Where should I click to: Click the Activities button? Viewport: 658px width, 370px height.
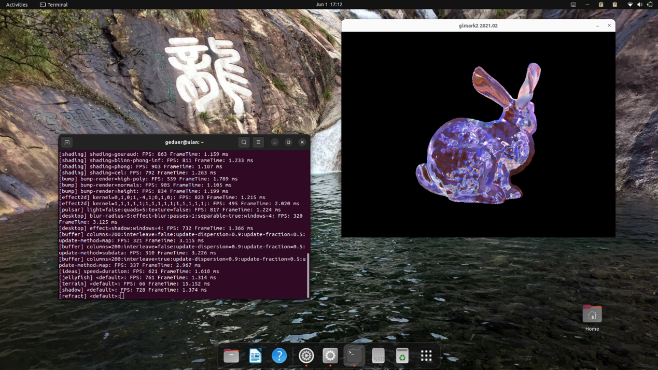point(17,5)
